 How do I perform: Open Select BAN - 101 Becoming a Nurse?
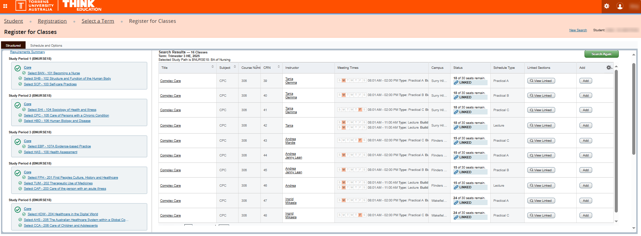click(x=54, y=73)
